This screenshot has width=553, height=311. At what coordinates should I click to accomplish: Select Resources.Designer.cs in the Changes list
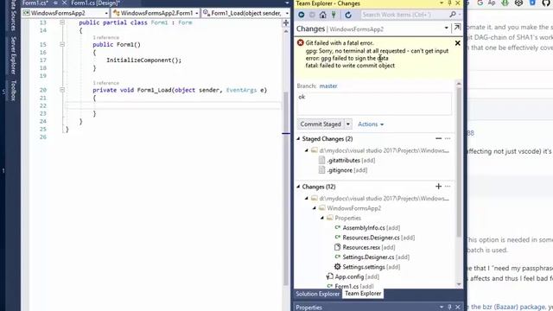point(374,238)
